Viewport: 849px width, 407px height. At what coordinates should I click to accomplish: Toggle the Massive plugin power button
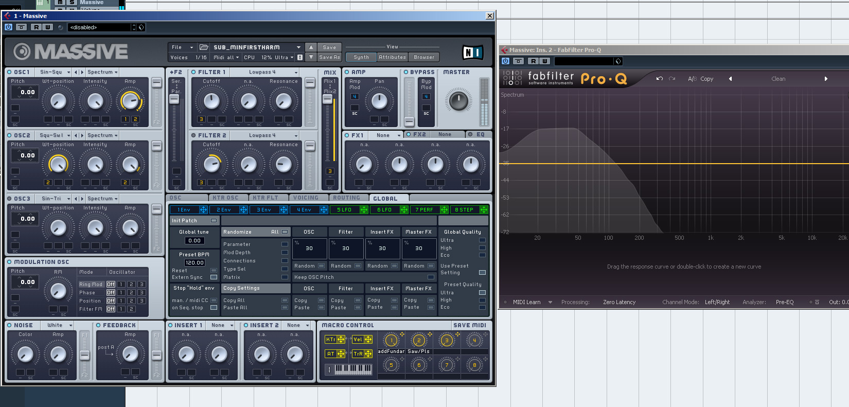pos(8,27)
